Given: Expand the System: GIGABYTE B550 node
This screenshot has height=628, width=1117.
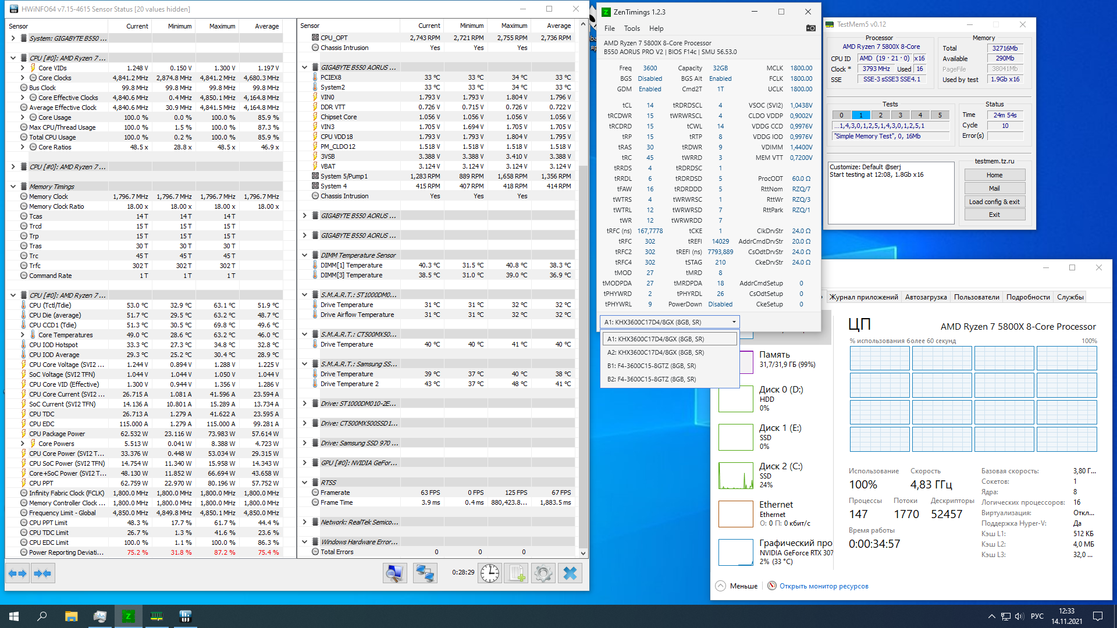Looking at the screenshot, I should (13, 38).
